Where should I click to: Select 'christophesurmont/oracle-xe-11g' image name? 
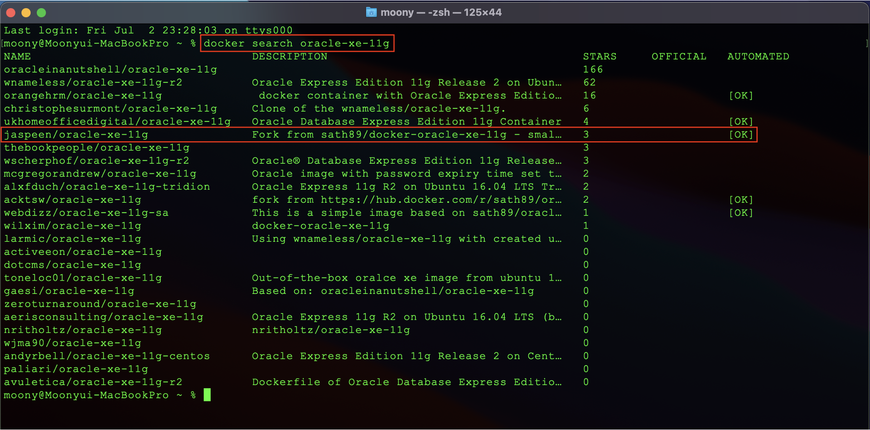click(111, 109)
